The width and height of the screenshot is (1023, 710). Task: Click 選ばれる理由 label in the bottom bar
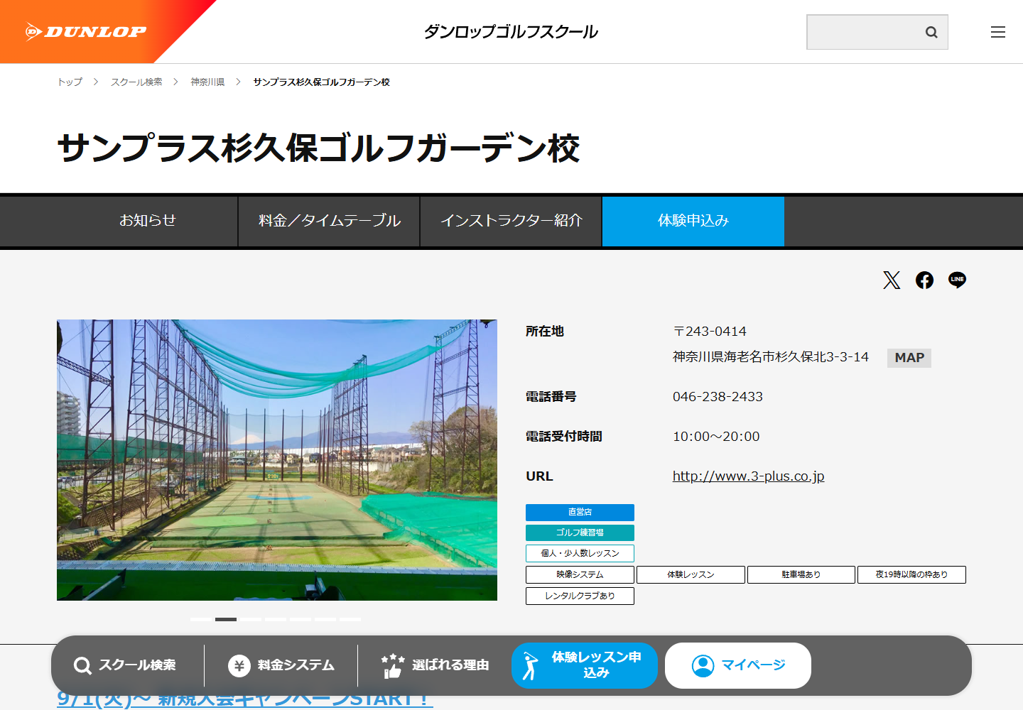[450, 665]
